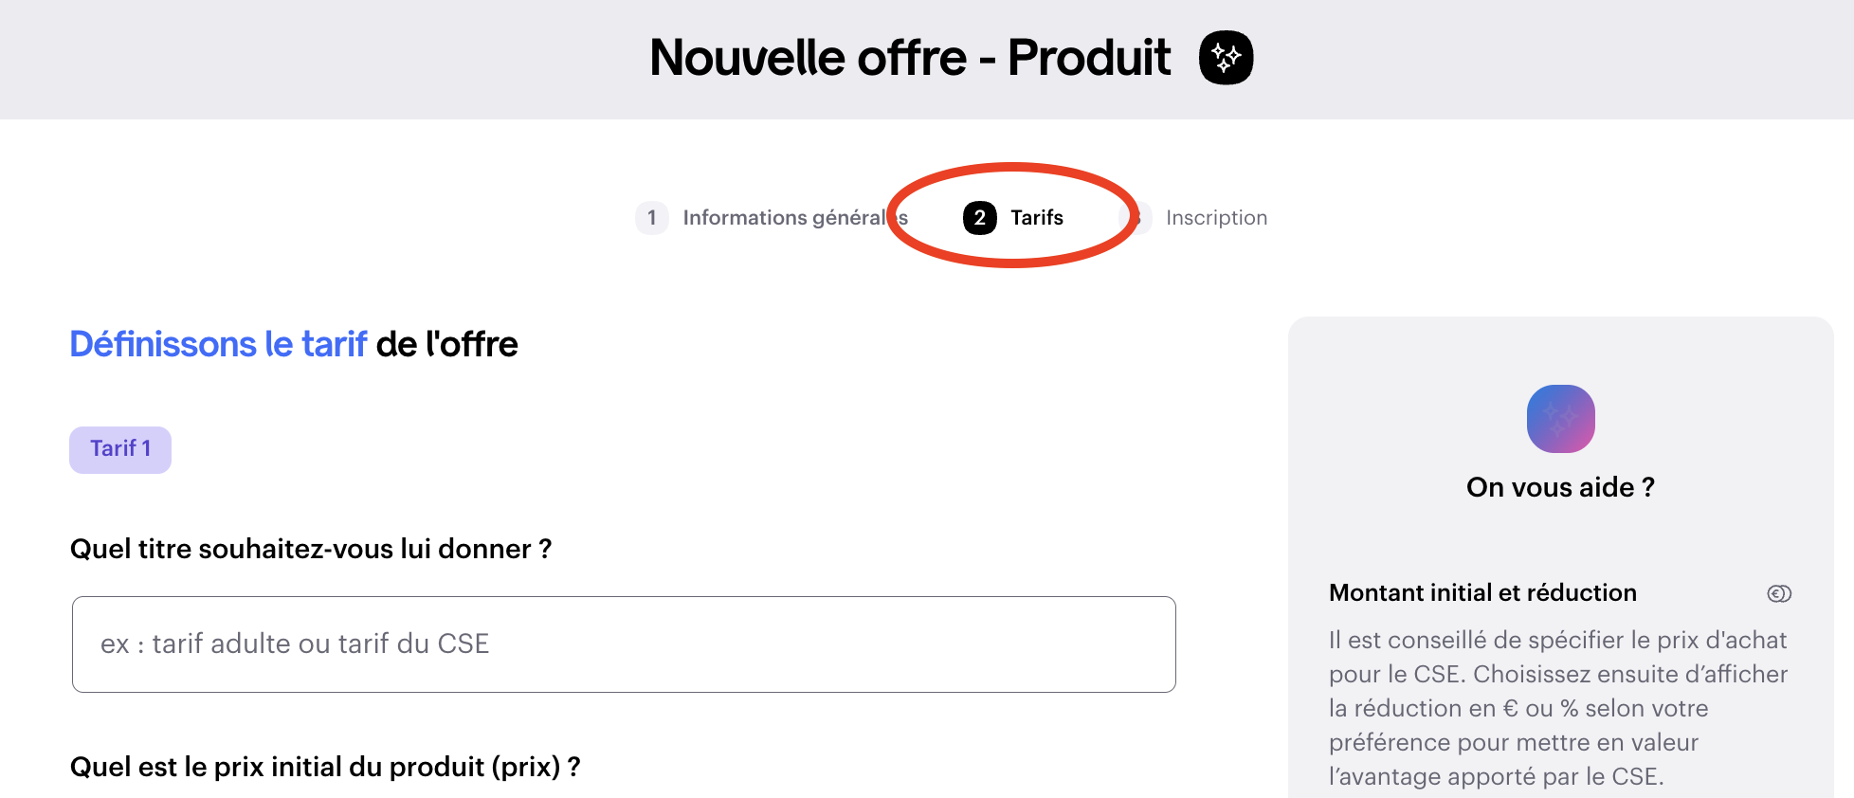Click the blue Définissons le tarif text
Screen dimensions: 1854x798
[218, 344]
